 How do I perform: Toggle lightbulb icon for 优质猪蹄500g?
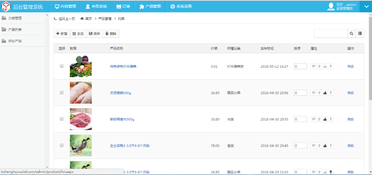click(x=331, y=93)
